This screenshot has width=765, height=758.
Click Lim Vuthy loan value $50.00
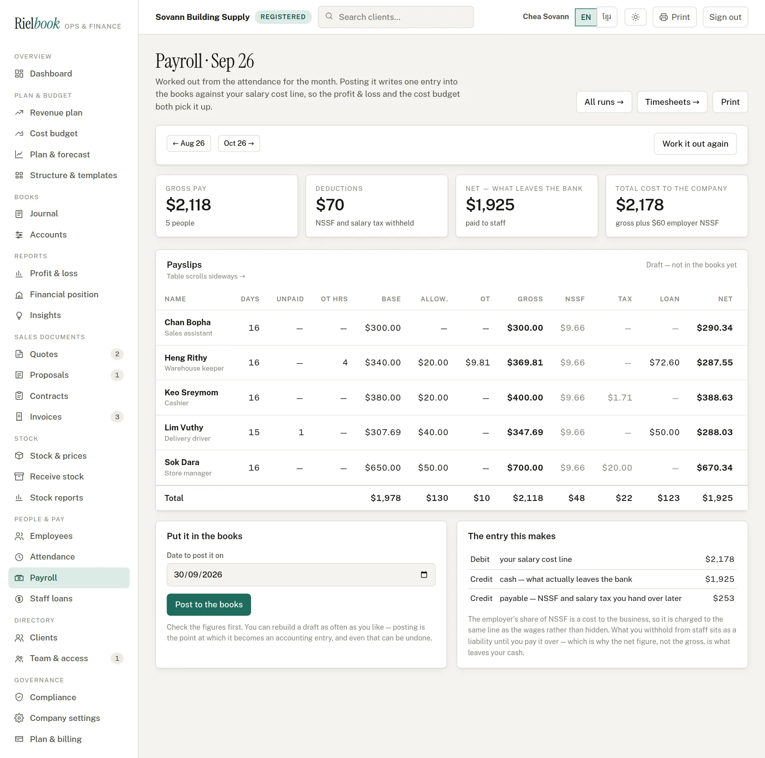[x=664, y=432]
